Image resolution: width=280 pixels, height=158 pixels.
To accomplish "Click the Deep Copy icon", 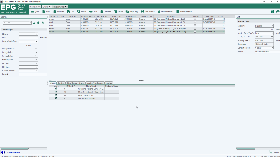I will tap(127, 12).
